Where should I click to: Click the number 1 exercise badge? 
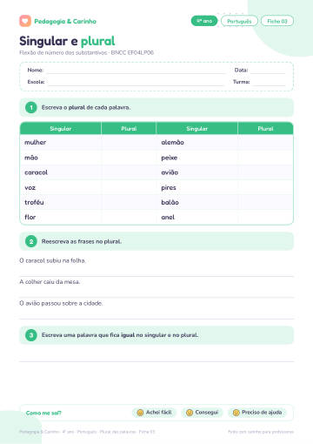point(31,107)
